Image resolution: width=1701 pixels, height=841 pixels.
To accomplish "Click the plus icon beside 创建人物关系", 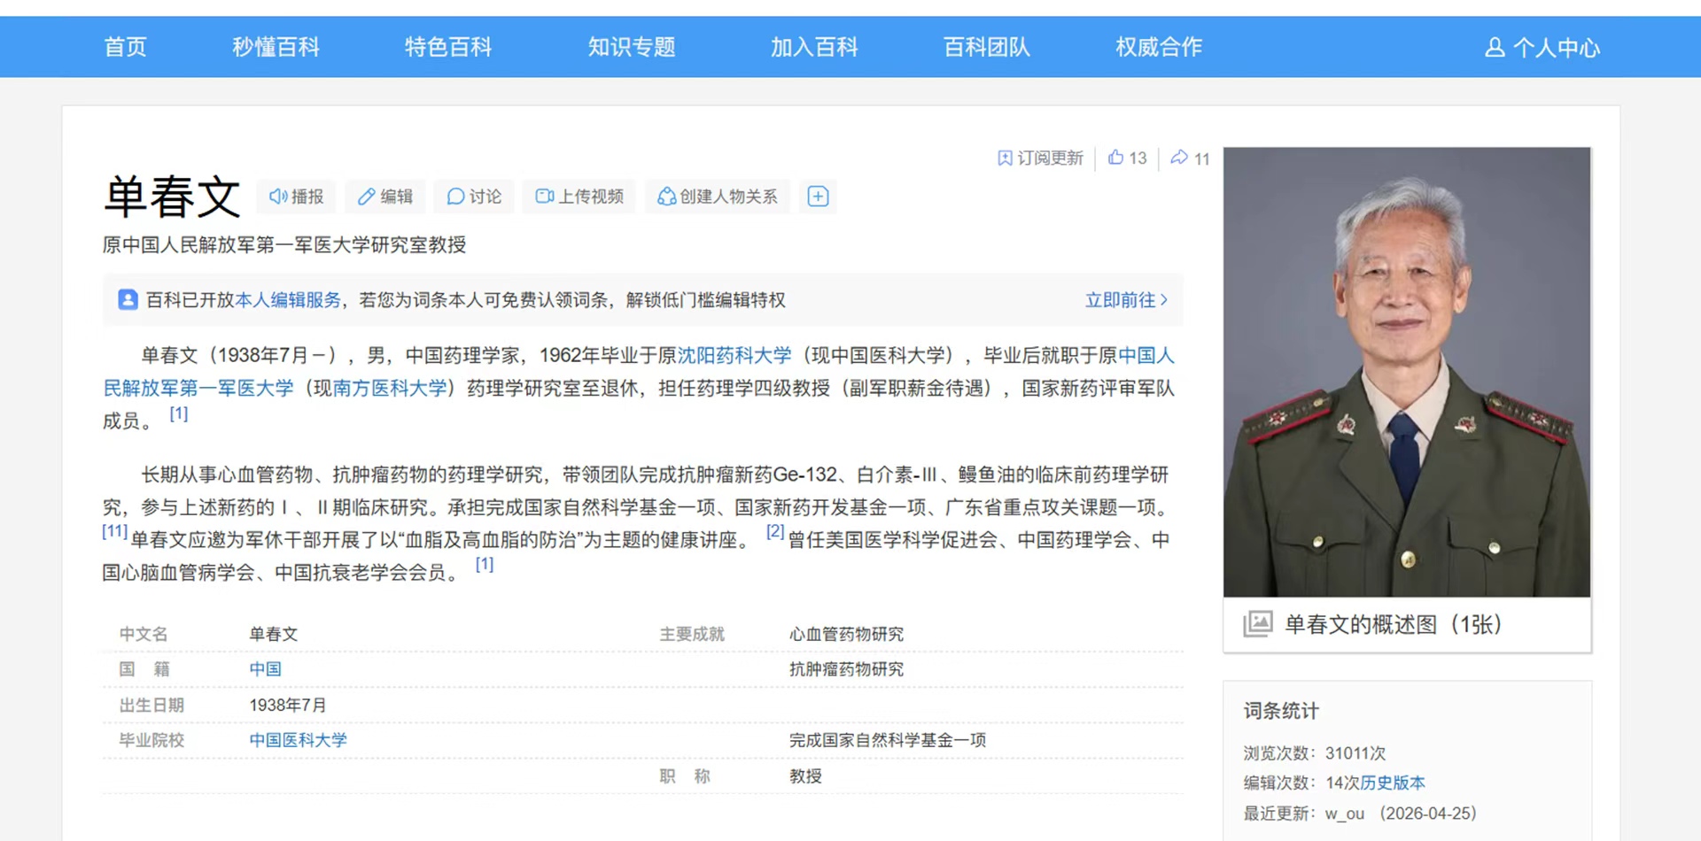I will (818, 197).
